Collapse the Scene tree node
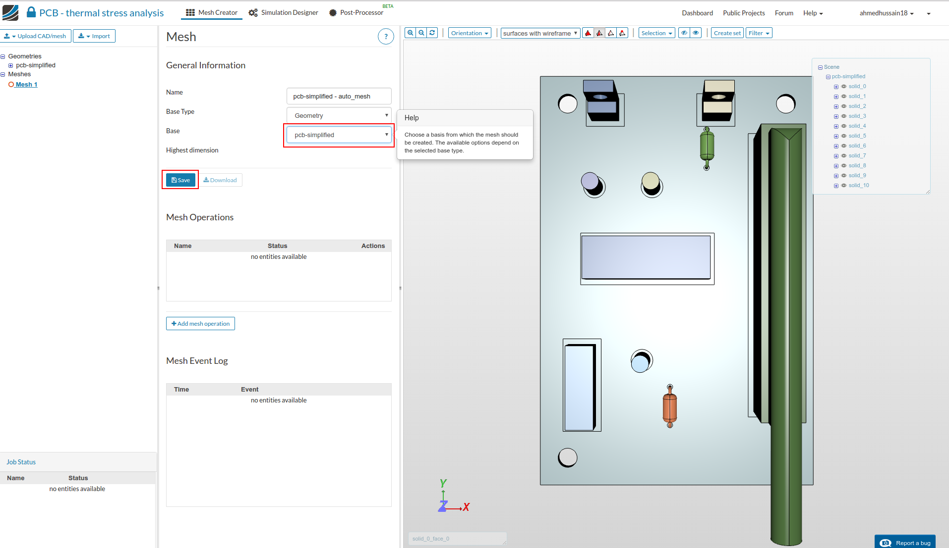This screenshot has width=949, height=548. click(x=820, y=67)
